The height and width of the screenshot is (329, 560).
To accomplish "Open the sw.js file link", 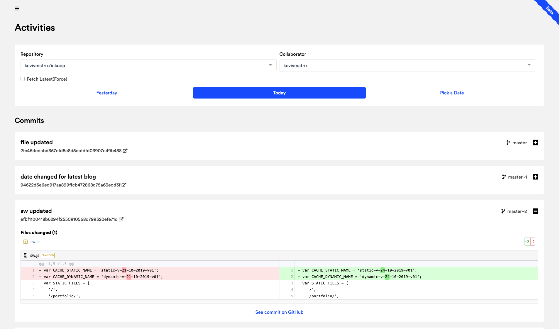I will tap(35, 241).
